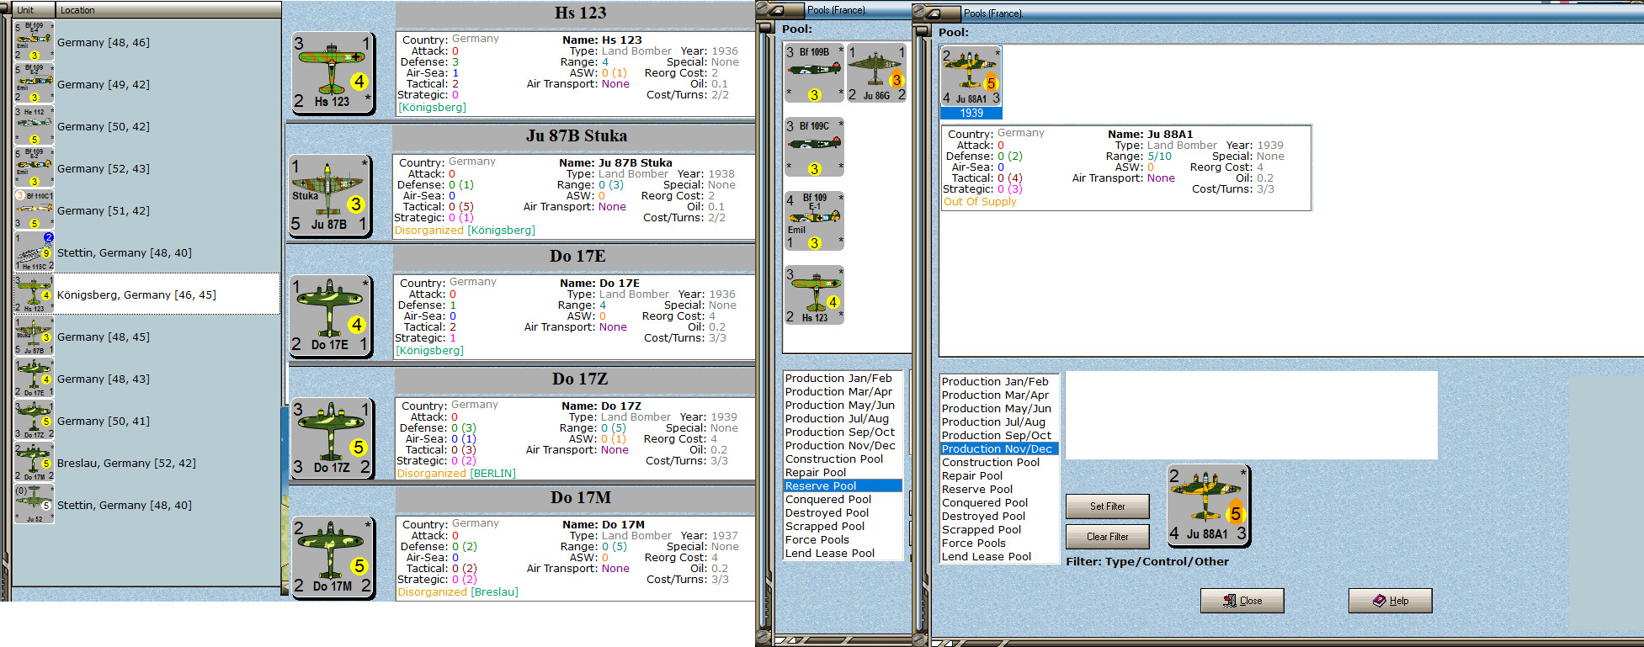Select the Bf 109 E-1 Emil counter
The width and height of the screenshot is (1644, 647).
point(813,220)
